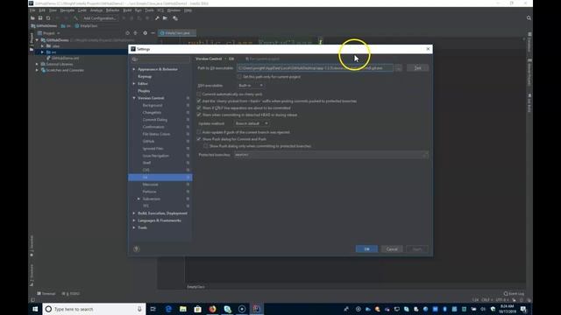This screenshot has width=561, height=315.
Task: Select Commit Dialog settings page
Action: pos(154,120)
